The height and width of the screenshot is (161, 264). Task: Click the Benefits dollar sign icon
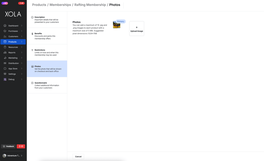[32, 34]
